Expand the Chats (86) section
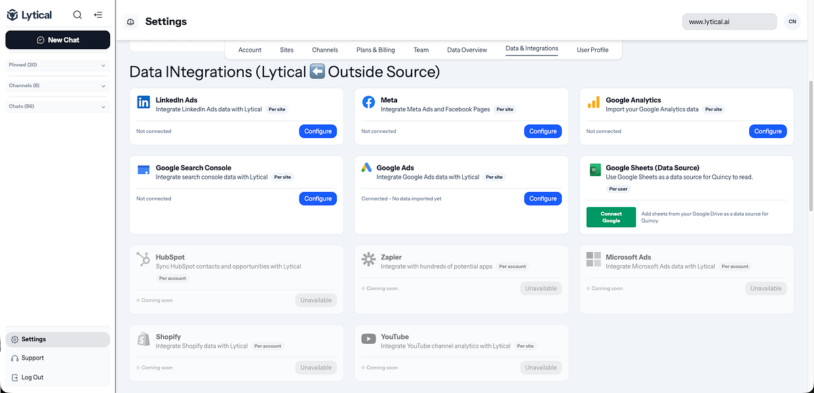Image resolution: width=814 pixels, height=393 pixels. pos(58,106)
